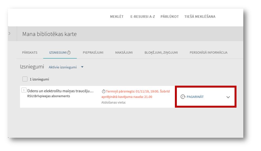Expand loan details with the chevron arrow
261x151 pixels.
click(228, 97)
